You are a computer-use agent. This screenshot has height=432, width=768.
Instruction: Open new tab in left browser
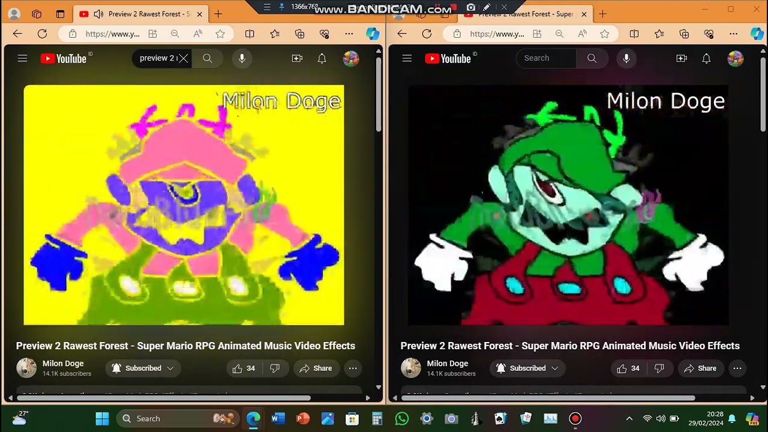tap(218, 14)
